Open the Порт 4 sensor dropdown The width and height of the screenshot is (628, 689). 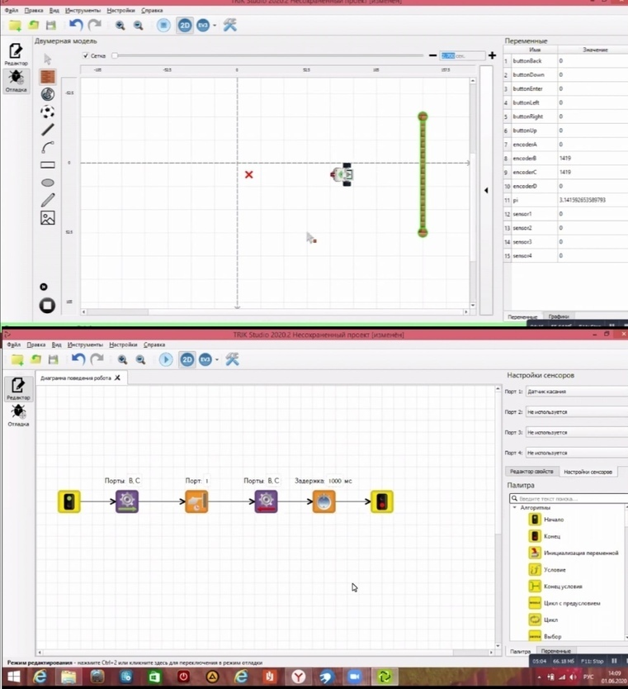point(575,453)
